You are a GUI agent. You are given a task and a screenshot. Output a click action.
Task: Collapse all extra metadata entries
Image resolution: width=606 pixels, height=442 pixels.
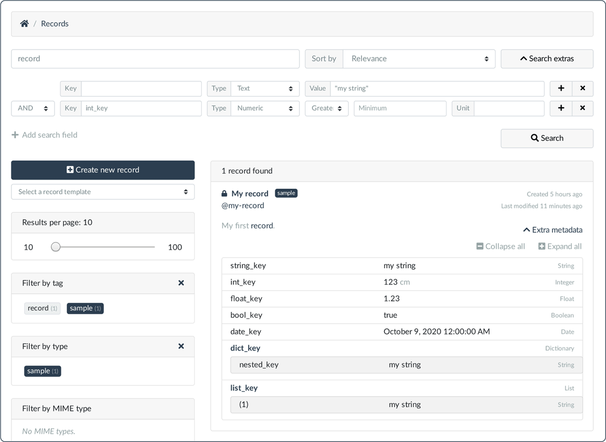pos(501,246)
